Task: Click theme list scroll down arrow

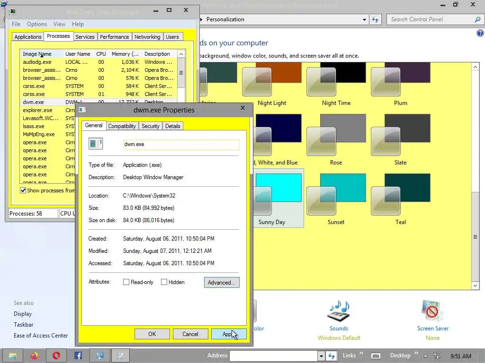Action: point(476,285)
